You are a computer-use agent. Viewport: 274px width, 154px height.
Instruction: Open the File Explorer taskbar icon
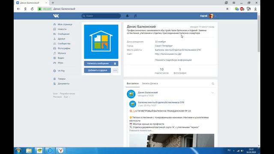[x=29, y=151]
